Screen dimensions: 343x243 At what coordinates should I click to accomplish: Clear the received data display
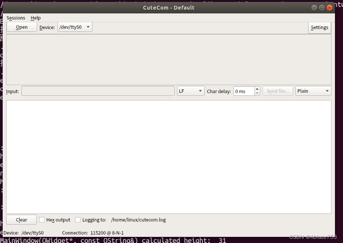point(21,220)
